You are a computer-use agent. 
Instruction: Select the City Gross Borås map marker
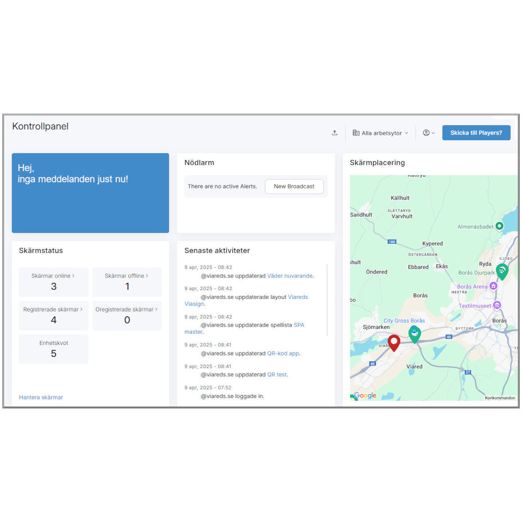(415, 334)
